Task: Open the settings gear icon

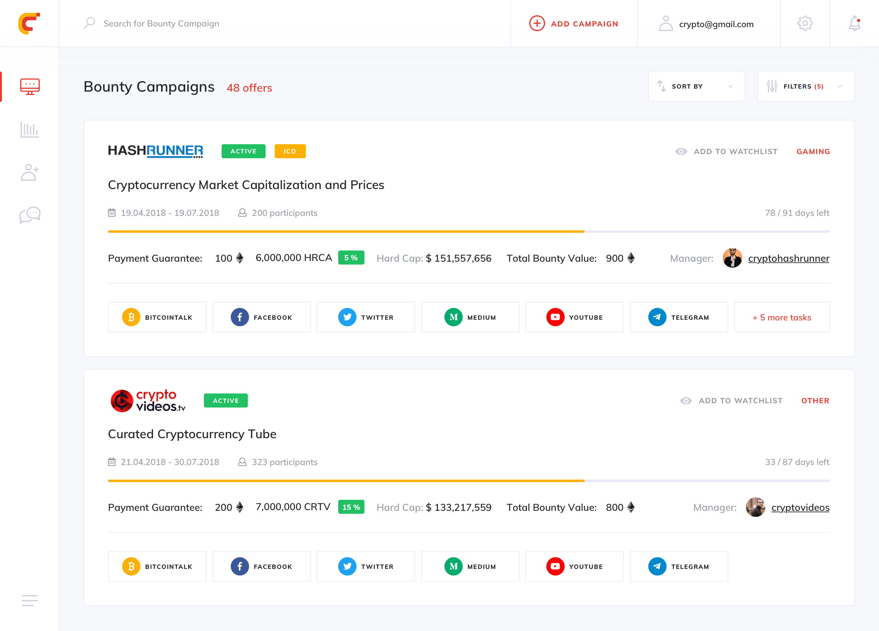Action: click(805, 23)
